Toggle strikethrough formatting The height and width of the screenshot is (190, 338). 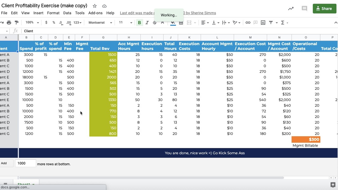(x=155, y=23)
